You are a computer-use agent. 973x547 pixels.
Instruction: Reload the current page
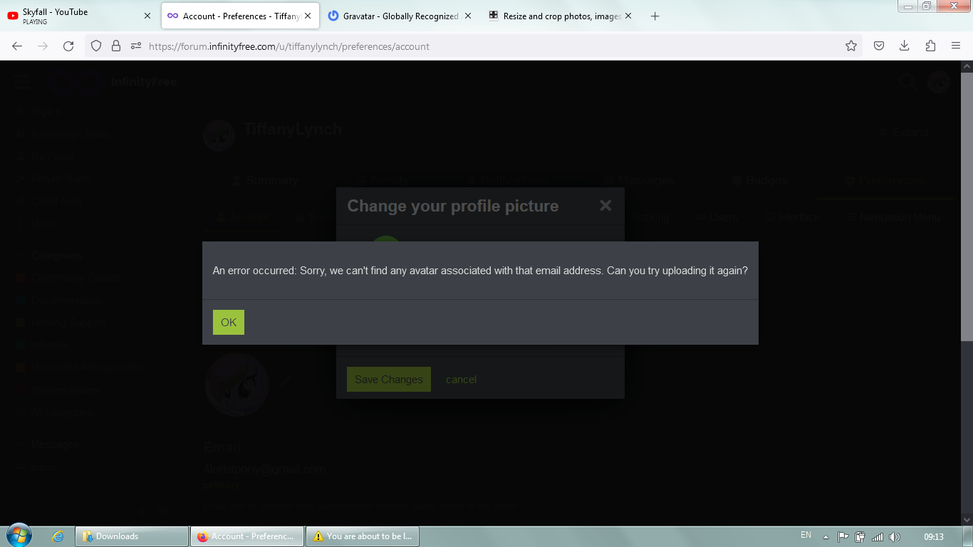pos(68,46)
